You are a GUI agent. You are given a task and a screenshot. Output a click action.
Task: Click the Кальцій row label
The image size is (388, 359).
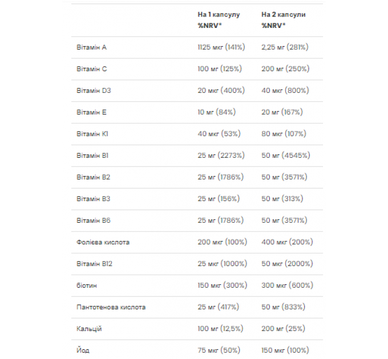(x=89, y=329)
